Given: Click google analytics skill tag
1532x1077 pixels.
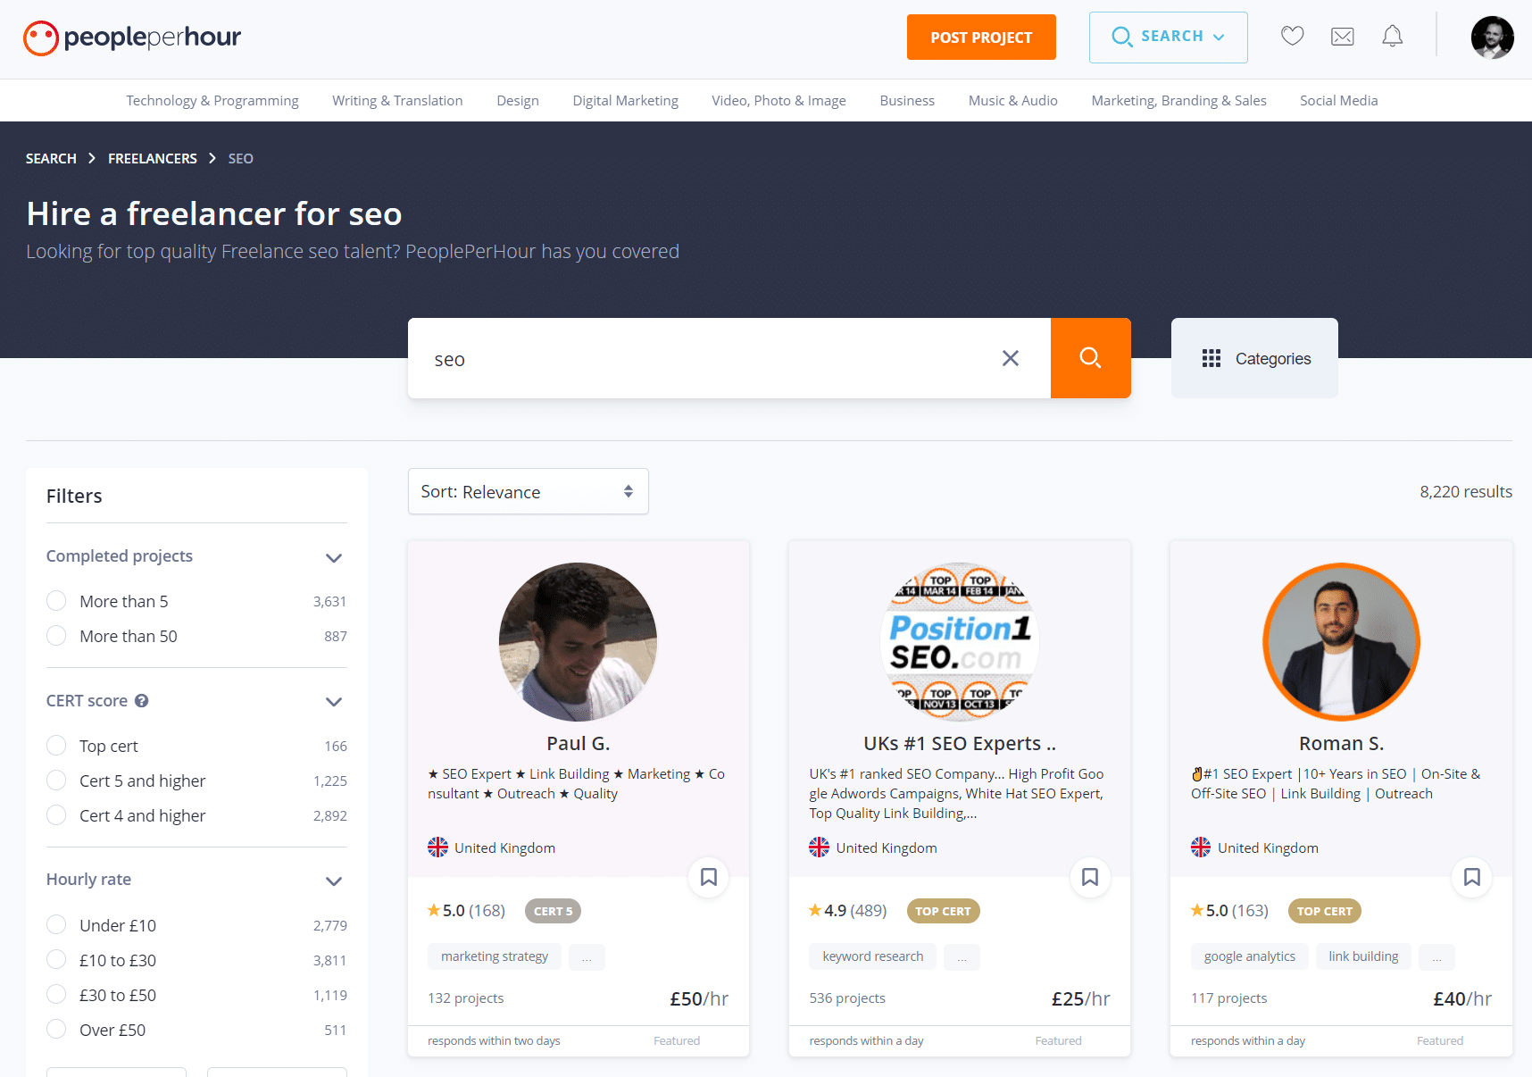Looking at the screenshot, I should [x=1249, y=956].
